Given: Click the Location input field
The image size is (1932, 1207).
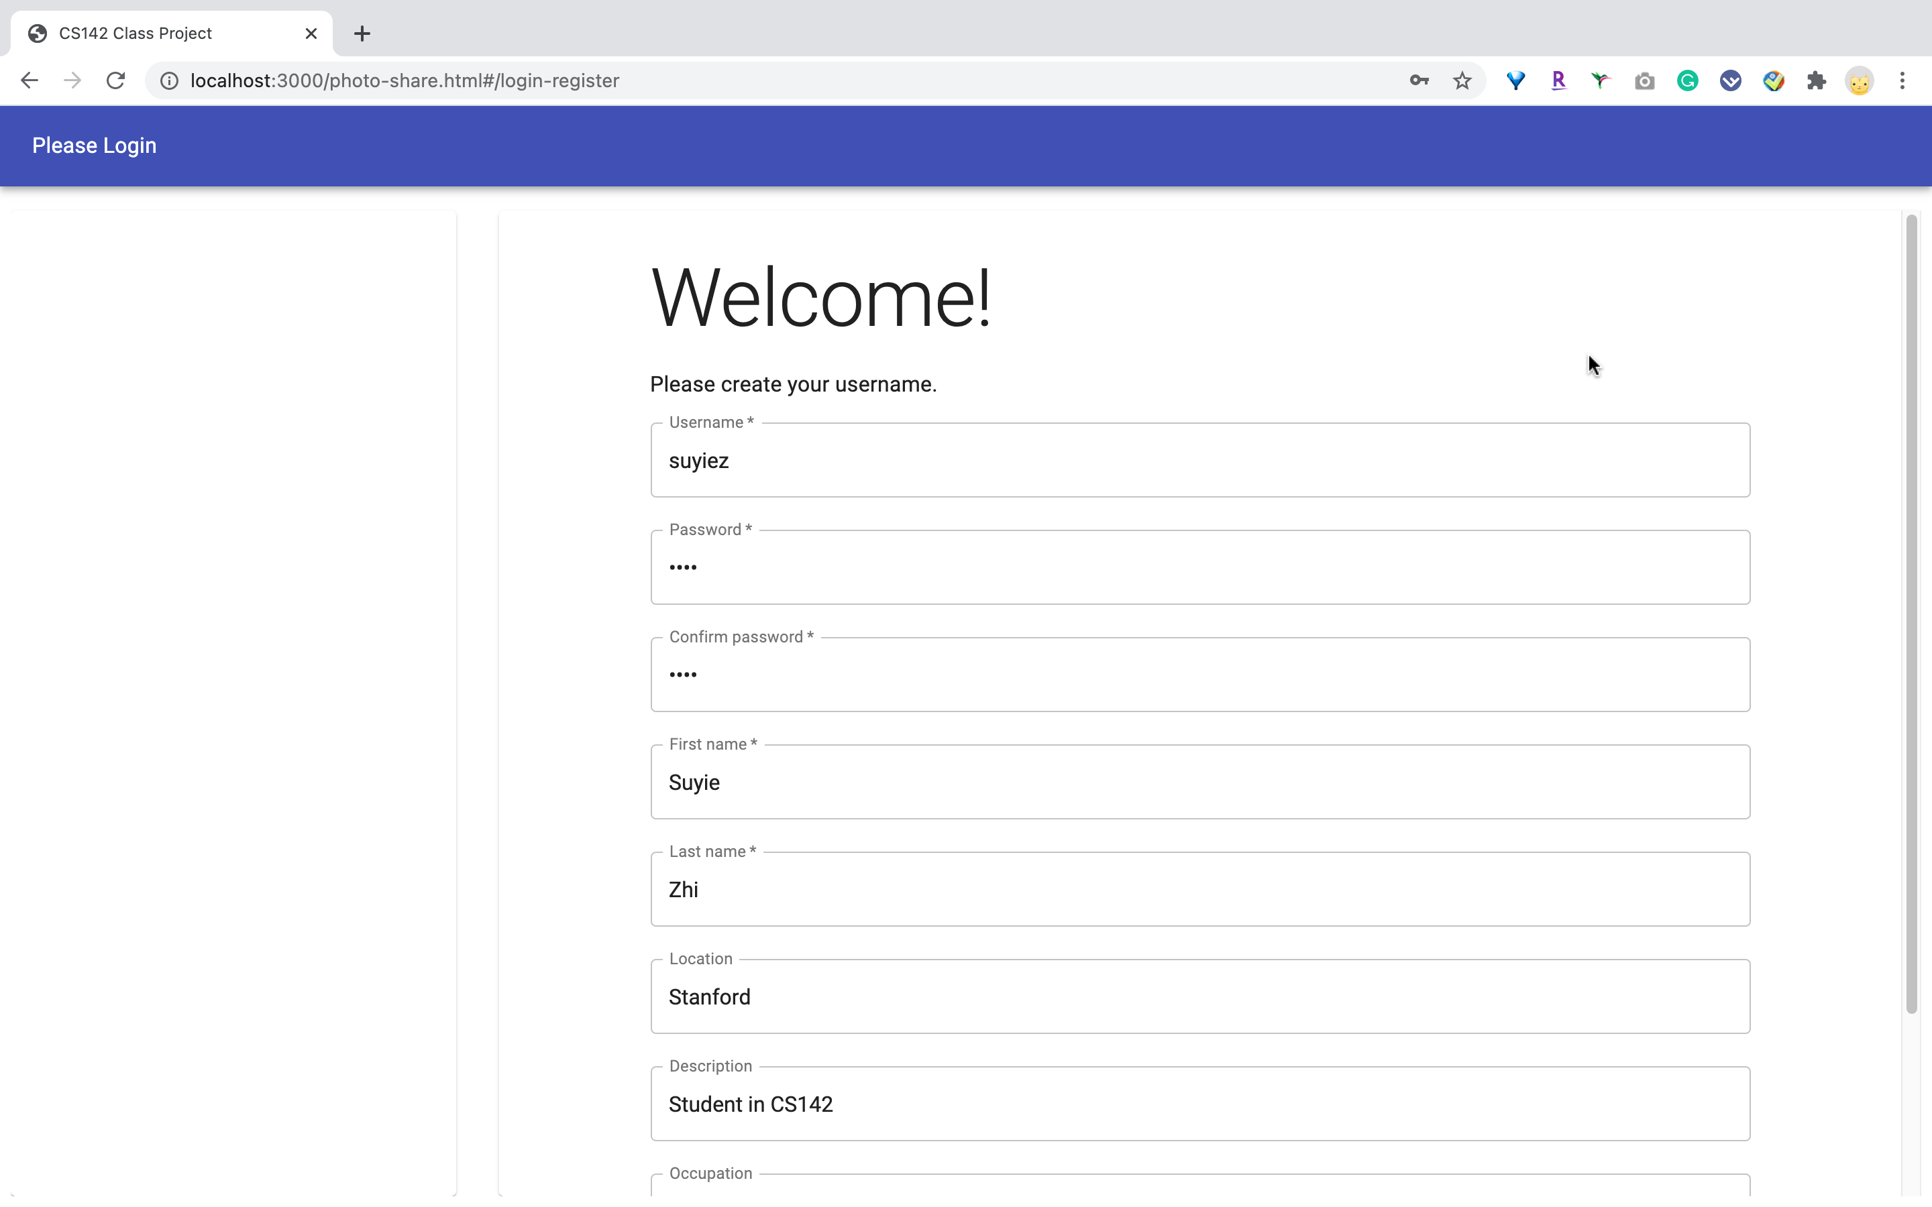Looking at the screenshot, I should pyautogui.click(x=1200, y=997).
